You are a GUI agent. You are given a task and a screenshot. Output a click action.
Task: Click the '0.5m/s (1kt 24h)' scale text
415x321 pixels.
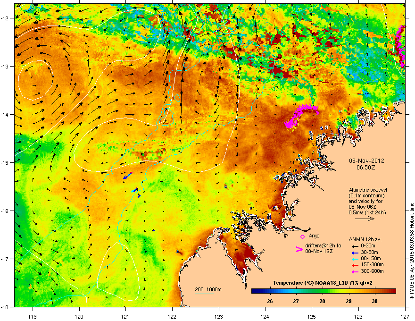click(x=367, y=213)
